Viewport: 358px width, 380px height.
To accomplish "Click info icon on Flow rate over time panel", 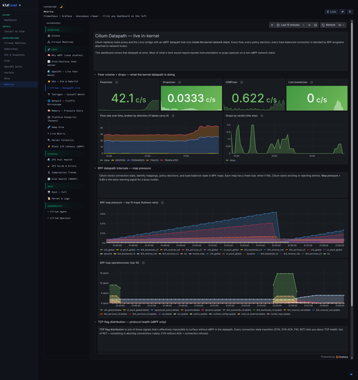I will pos(173,116).
